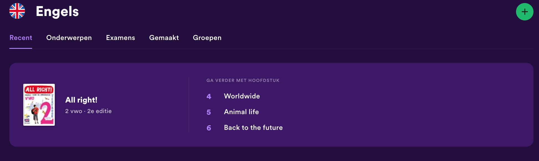Click the '2e editie' edition text

[100, 111]
